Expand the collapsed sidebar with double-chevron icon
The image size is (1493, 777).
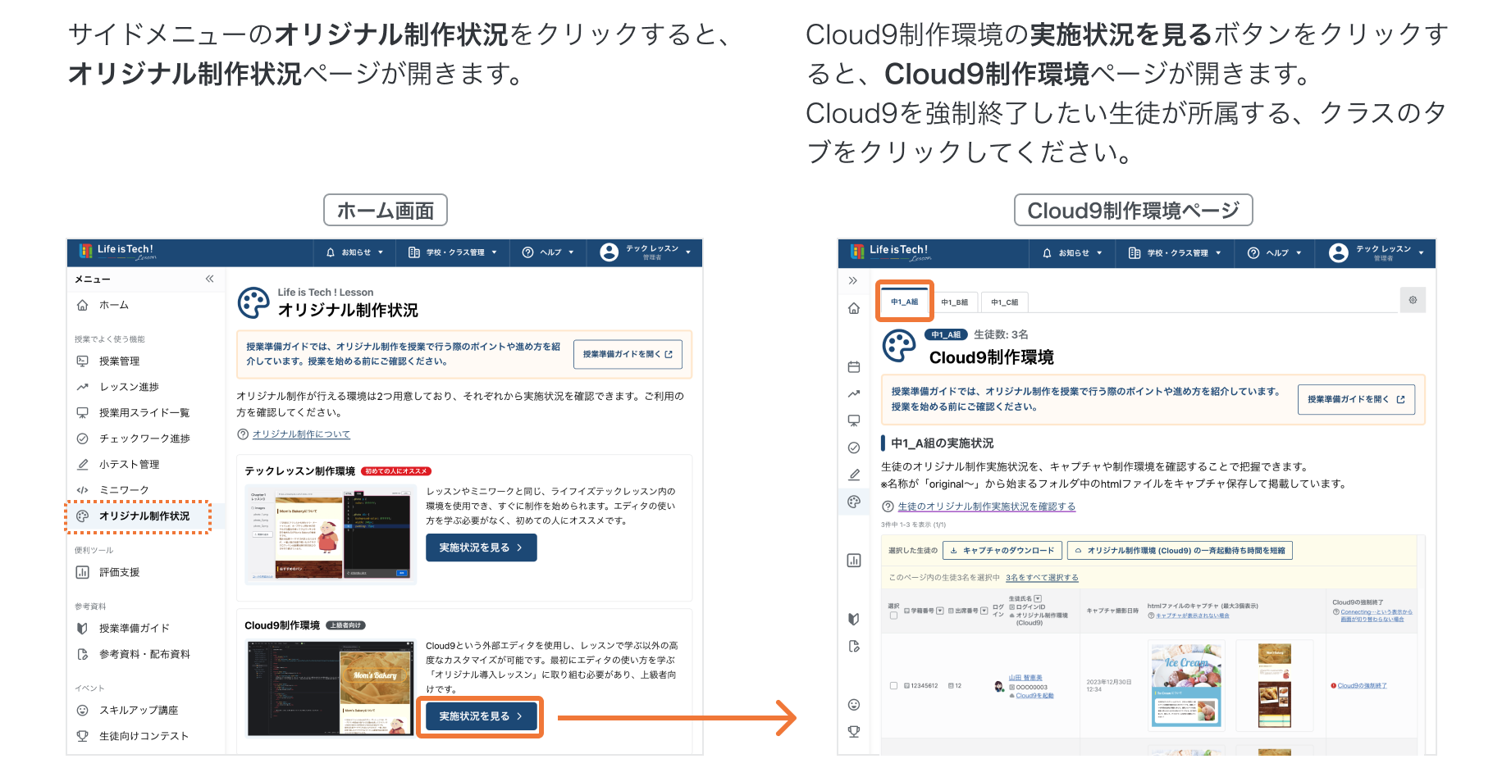pyautogui.click(x=853, y=280)
